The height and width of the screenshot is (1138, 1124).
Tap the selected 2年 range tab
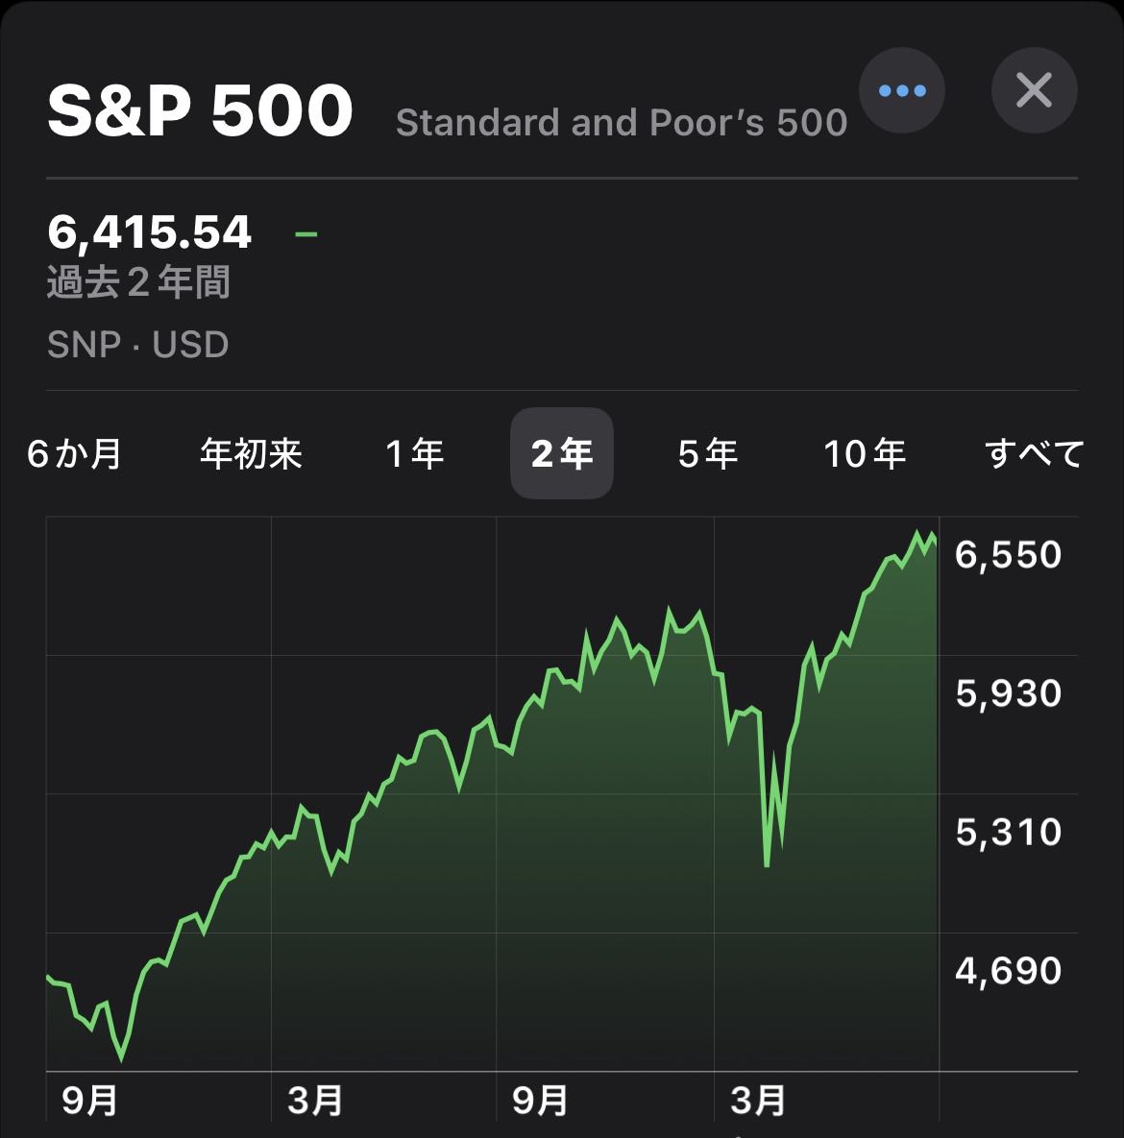coord(562,453)
